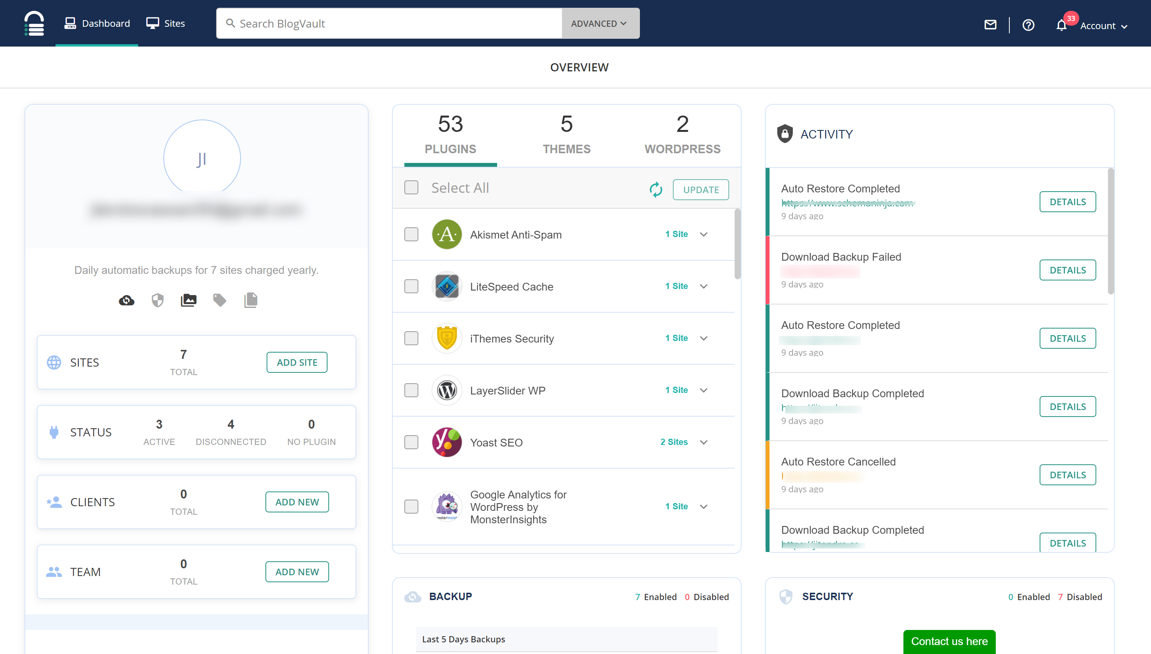Click the tag white-label feature icon

pyautogui.click(x=220, y=300)
